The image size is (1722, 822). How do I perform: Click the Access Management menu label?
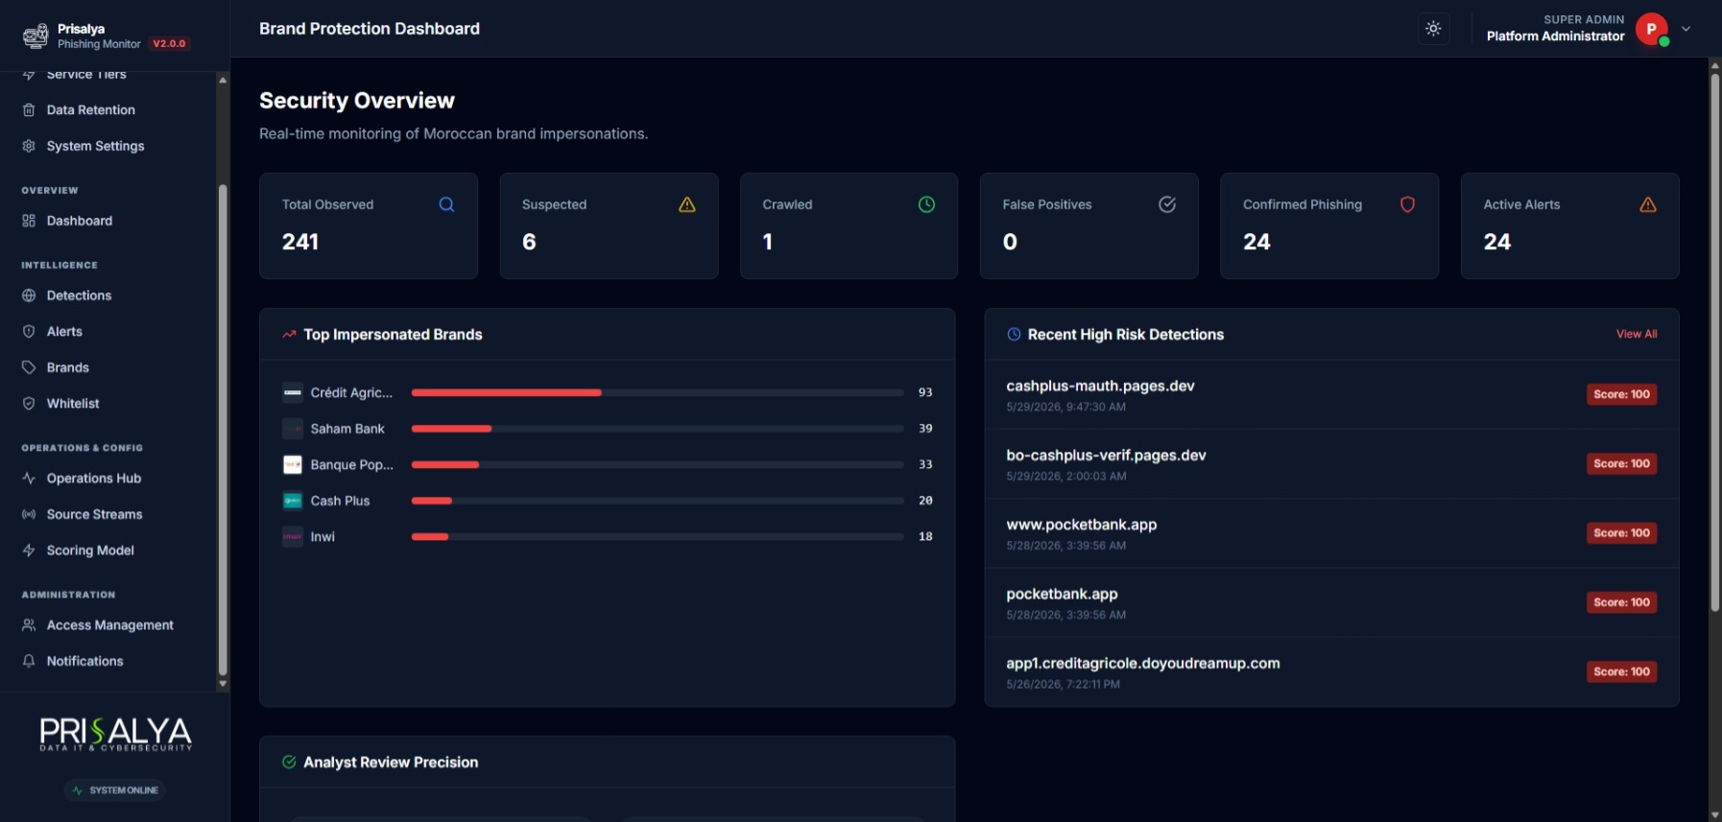point(110,625)
